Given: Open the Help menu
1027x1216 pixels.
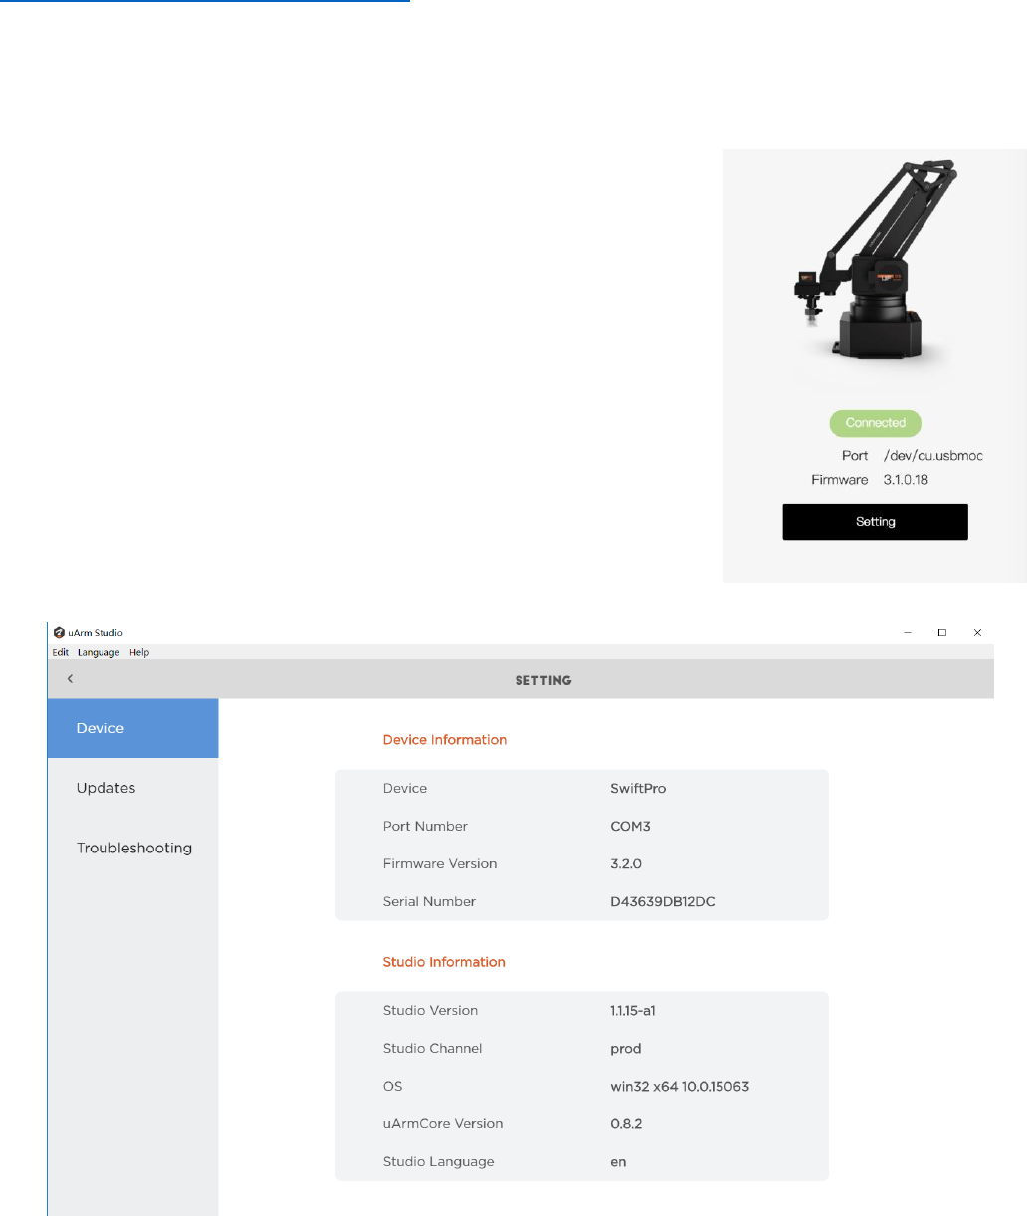Looking at the screenshot, I should 139,653.
